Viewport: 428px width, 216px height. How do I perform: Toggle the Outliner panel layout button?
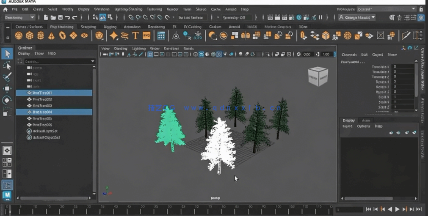coord(7,185)
